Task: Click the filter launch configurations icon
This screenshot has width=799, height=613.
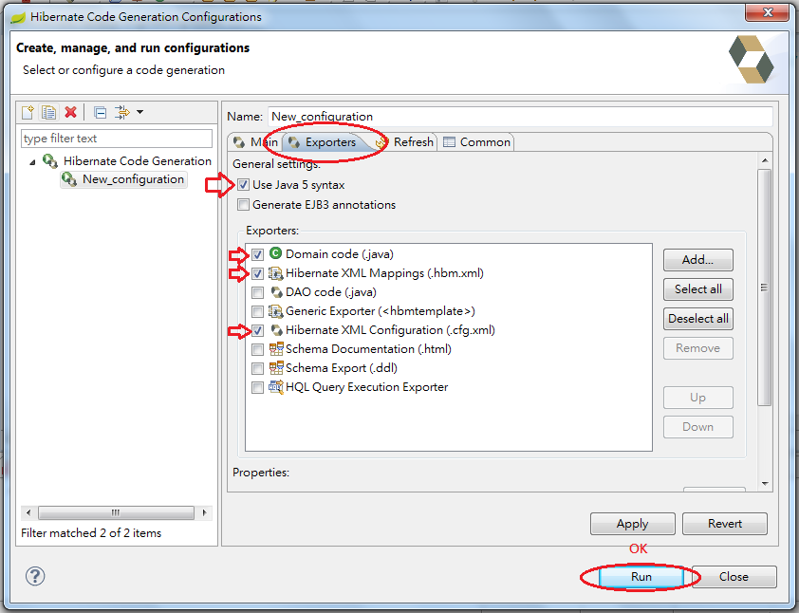Action: click(x=122, y=112)
